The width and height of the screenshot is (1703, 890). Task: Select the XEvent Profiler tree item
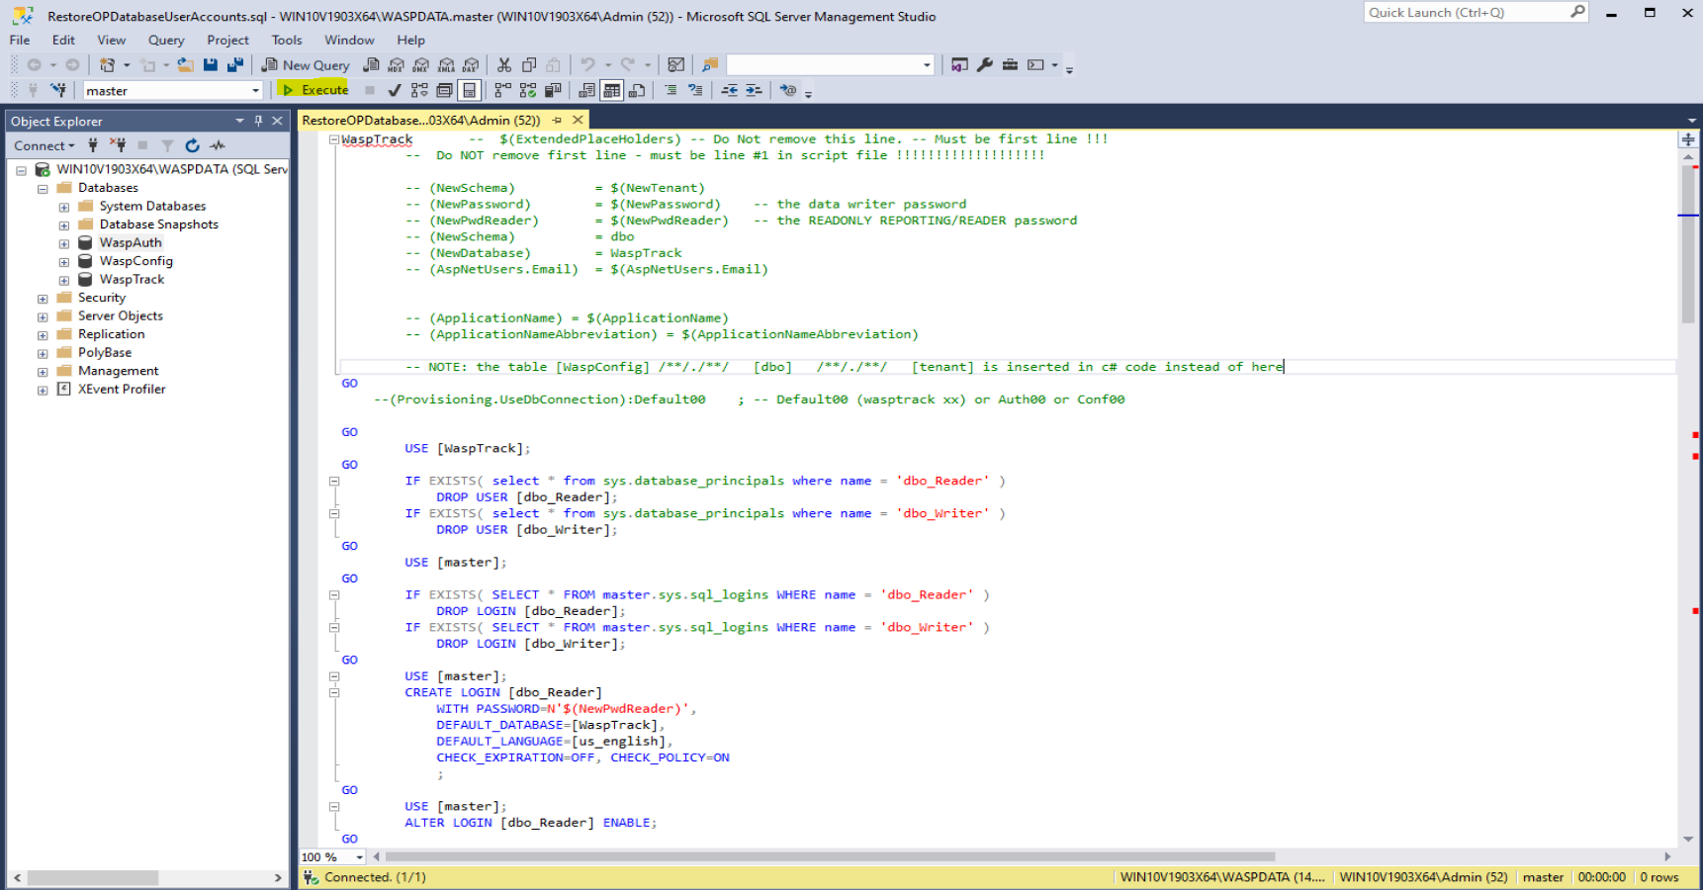pos(122,390)
